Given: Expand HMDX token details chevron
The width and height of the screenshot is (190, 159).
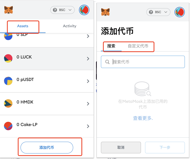Looking at the screenshot, I should 88,104.
